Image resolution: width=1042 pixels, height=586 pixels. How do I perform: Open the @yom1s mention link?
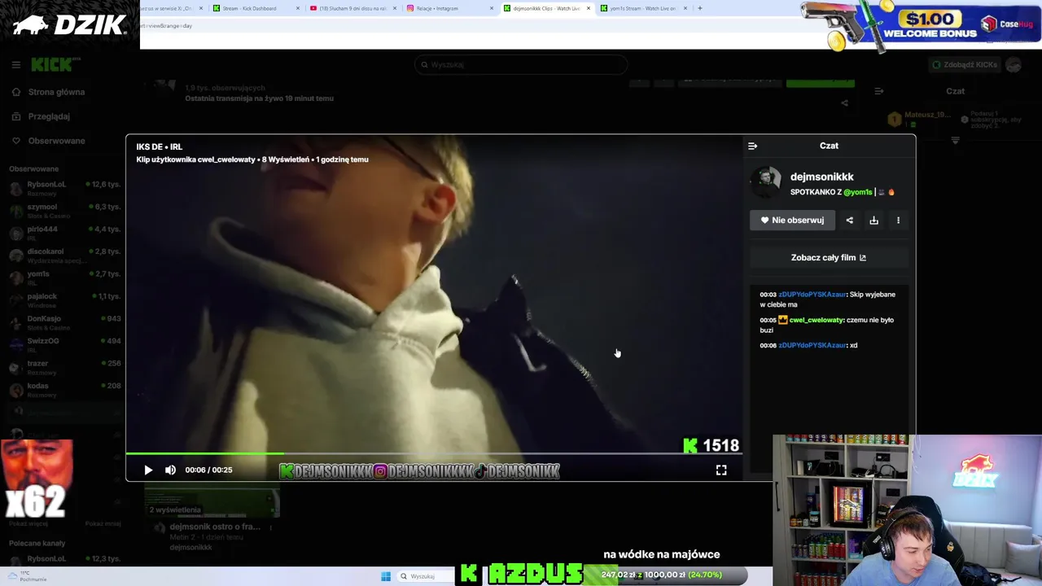tap(858, 192)
